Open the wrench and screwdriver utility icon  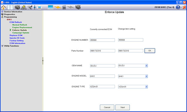pyautogui.click(x=30, y=7)
